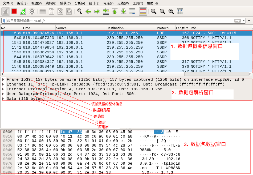
Task: Click highlighted hex bytes fc d7 33
Action: click(x=71, y=132)
